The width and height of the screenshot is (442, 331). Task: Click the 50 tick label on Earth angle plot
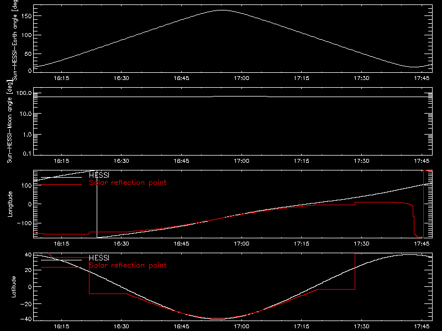click(28, 54)
